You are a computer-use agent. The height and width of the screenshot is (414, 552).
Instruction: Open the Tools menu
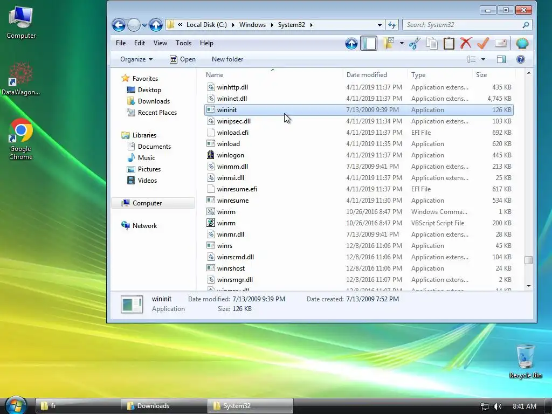(x=183, y=43)
